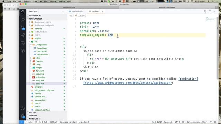
Task: Click src in the breadcrumb path
Action: tap(71, 15)
